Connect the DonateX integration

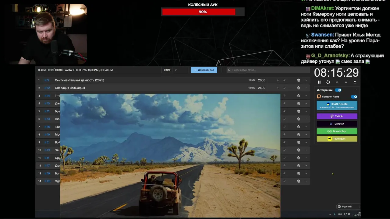click(x=337, y=124)
